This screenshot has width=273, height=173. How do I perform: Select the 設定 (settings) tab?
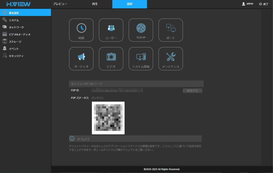click(x=130, y=4)
